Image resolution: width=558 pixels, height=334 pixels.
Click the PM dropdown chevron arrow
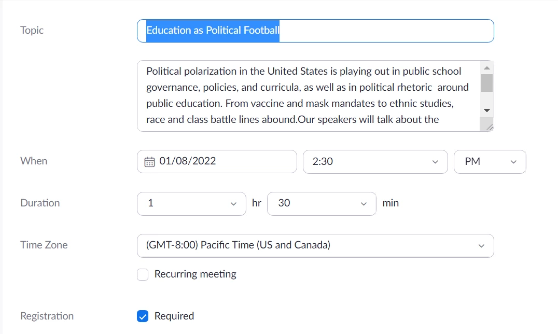click(513, 162)
